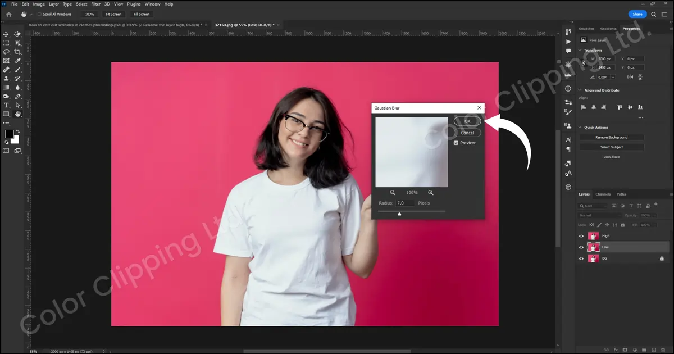Open the Hand tool preset picker arrow
The width and height of the screenshot is (674, 354).
click(x=30, y=14)
